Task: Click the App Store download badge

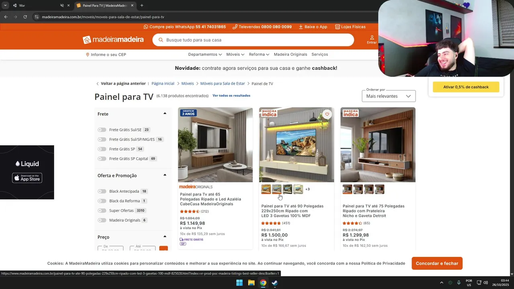Action: click(27, 178)
